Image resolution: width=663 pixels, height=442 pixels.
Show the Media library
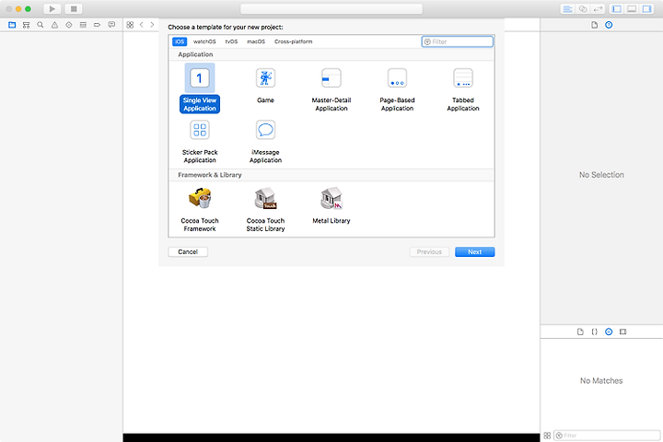coord(622,332)
